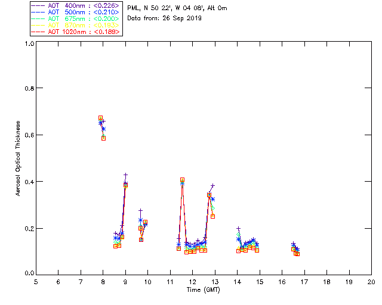
Task: Click the plus marker just above 14 GMT
Action: coord(238,228)
